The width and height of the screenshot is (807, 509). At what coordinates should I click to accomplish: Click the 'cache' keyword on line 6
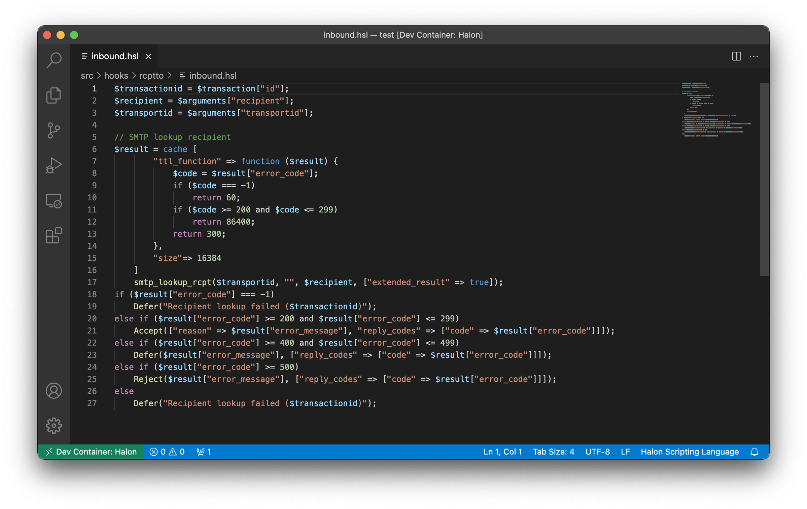(x=175, y=149)
